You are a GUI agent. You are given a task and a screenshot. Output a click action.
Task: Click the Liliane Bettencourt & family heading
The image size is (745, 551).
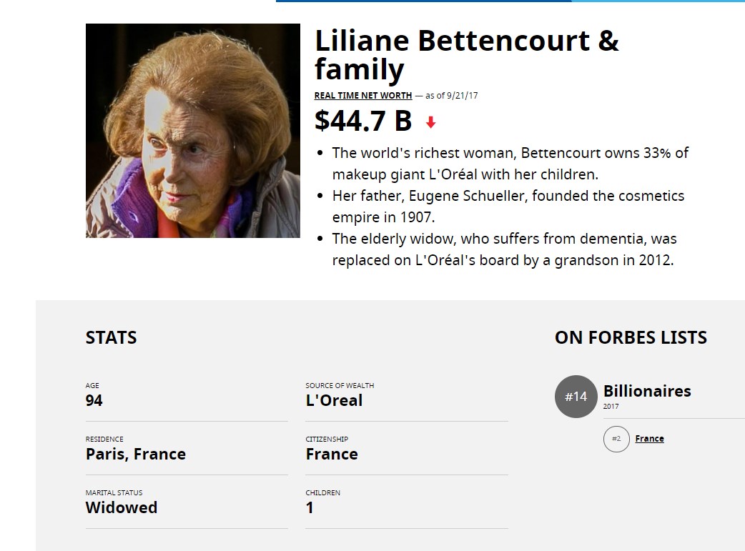467,54
